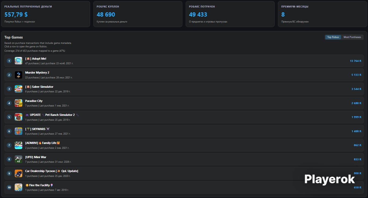Click the rank 10 badge
Image resolution: width=368 pixels, height=198 pixels.
tap(9, 187)
